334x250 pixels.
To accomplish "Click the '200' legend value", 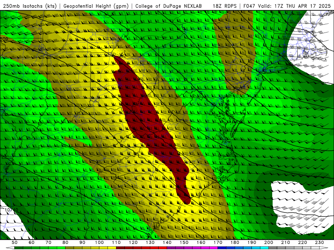I will tap(268, 242).
